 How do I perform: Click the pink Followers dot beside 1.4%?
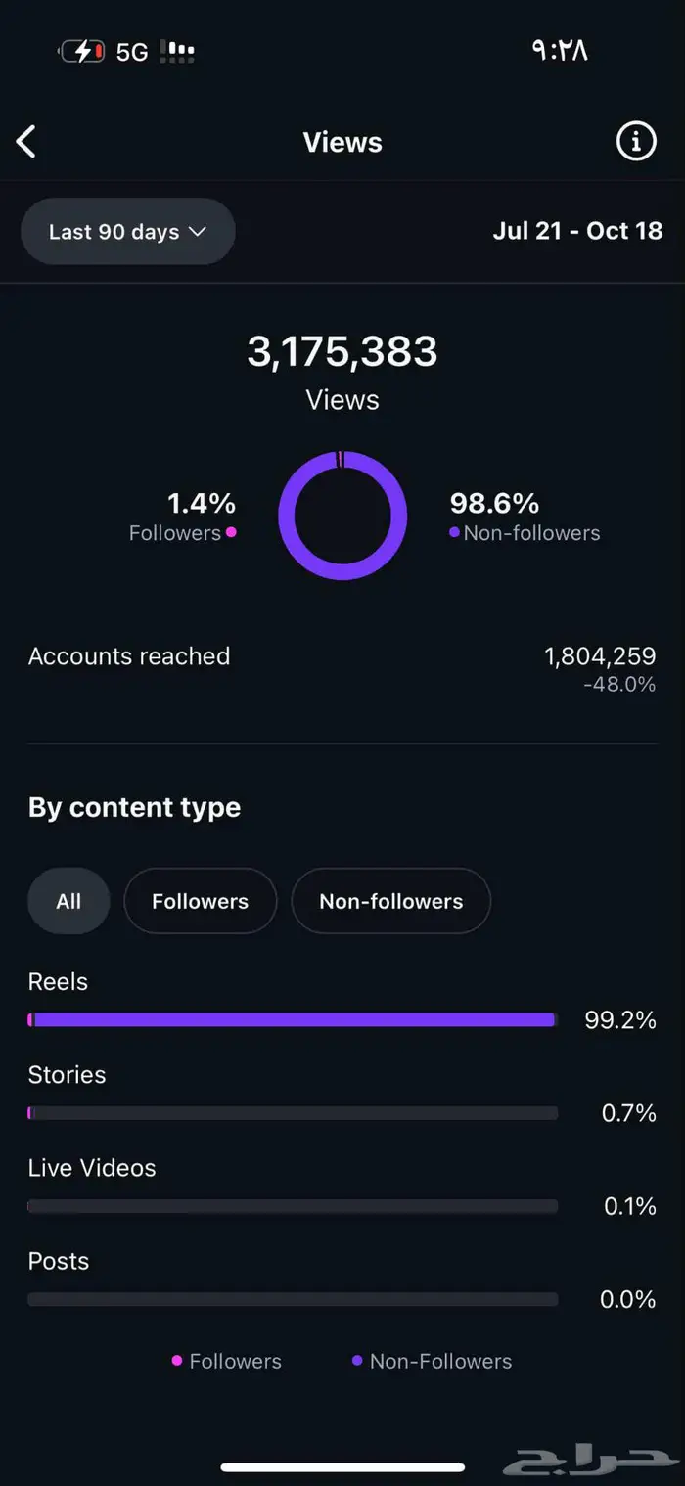231,532
